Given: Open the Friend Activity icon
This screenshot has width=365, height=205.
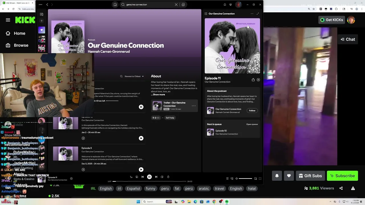Looking at the screenshot, I should pyautogui.click(x=230, y=5).
